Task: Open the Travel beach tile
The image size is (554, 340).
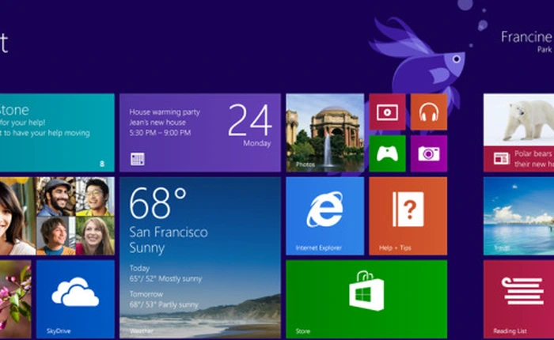Action: click(x=518, y=215)
